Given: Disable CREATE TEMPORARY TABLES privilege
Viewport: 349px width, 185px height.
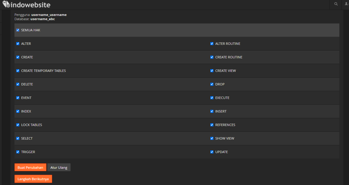Looking at the screenshot, I should [18, 71].
